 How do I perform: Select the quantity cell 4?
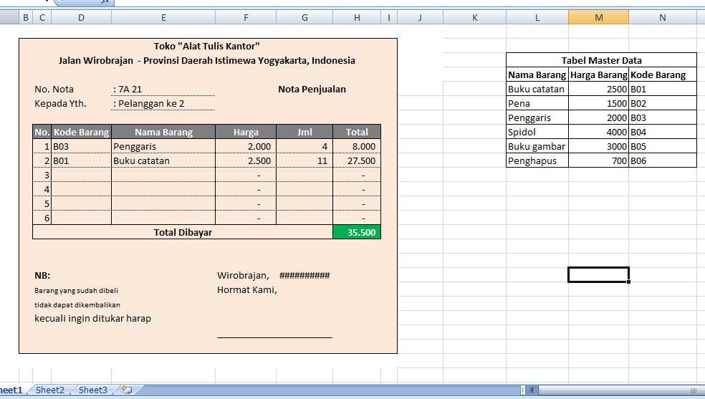(304, 146)
